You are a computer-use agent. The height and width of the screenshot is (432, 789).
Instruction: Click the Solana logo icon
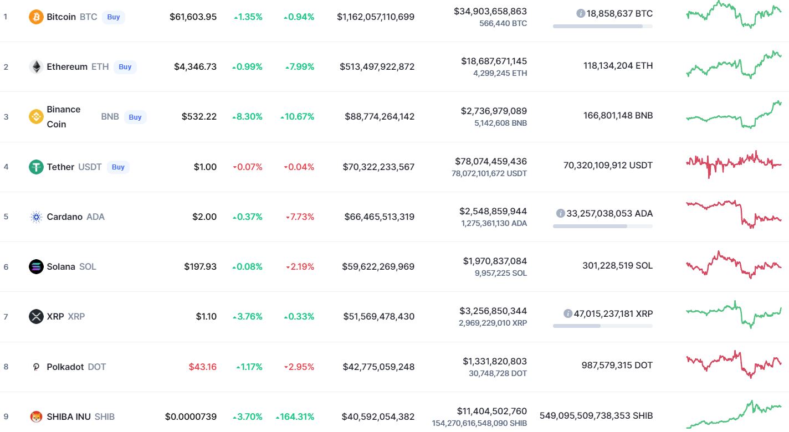tap(36, 266)
